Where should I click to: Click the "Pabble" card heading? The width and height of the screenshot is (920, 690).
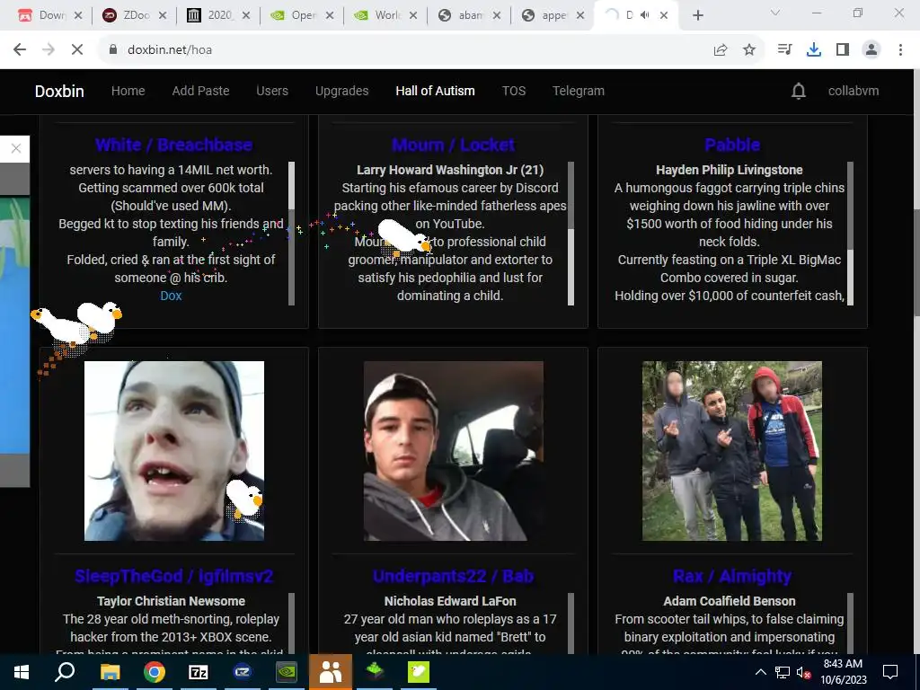point(732,145)
